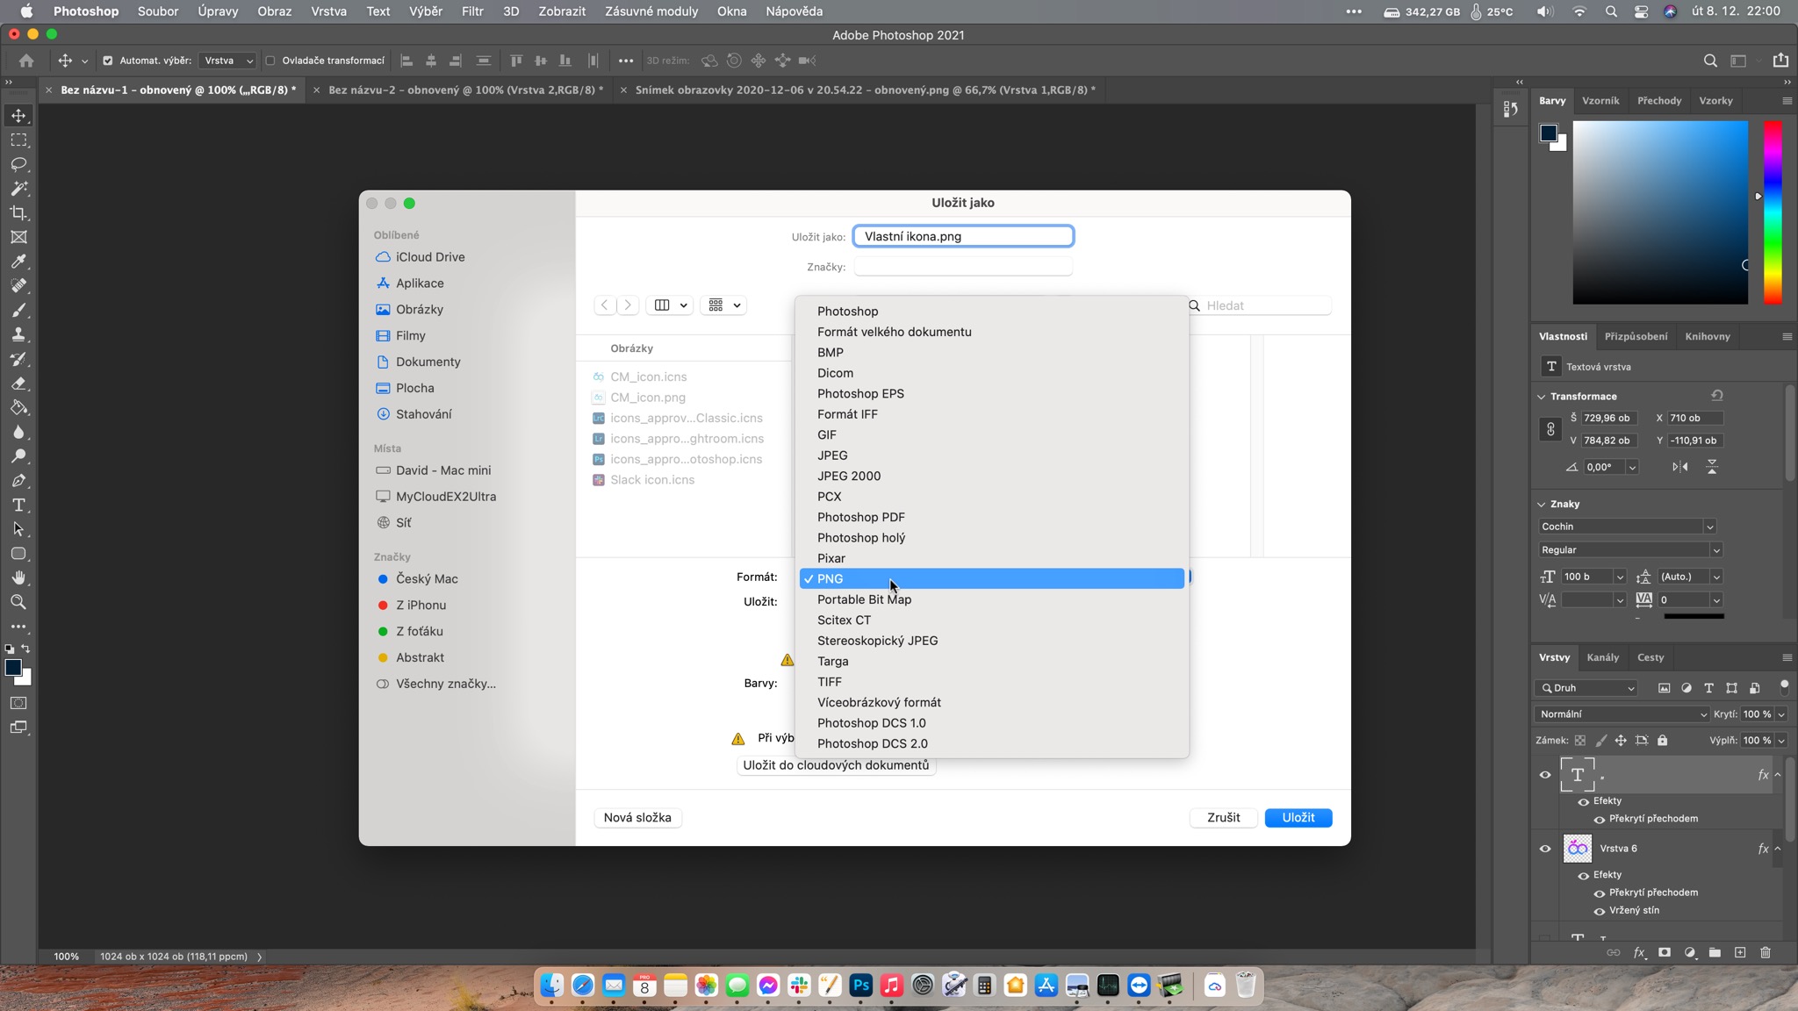Screen dimensions: 1798x1011
Task: Select the Crop tool
Action: coord(18,213)
